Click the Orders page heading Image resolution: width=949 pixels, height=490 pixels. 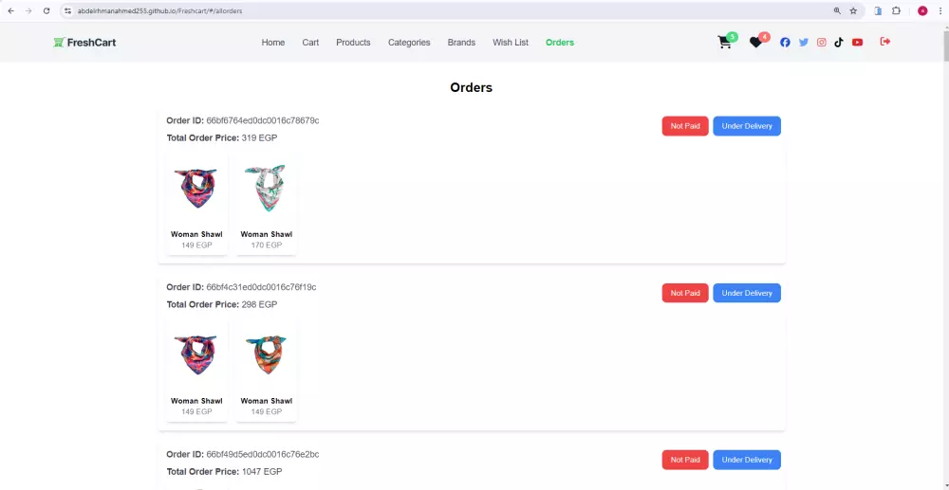point(471,87)
